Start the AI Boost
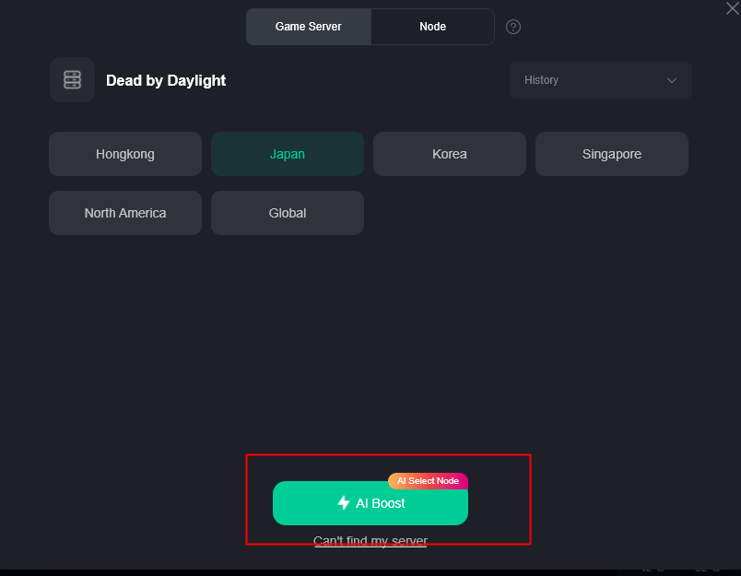 point(370,504)
